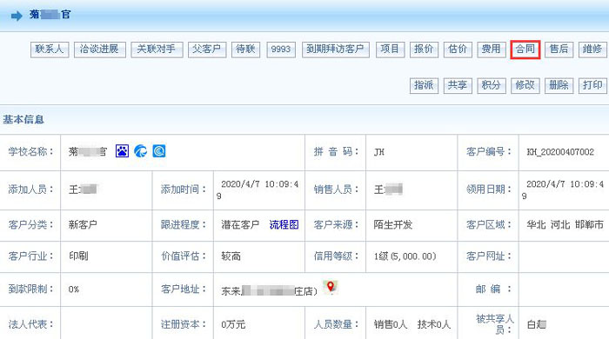Image resolution: width=609 pixels, height=339 pixels.
Task: Open the 流程图 link
Action: pos(284,224)
